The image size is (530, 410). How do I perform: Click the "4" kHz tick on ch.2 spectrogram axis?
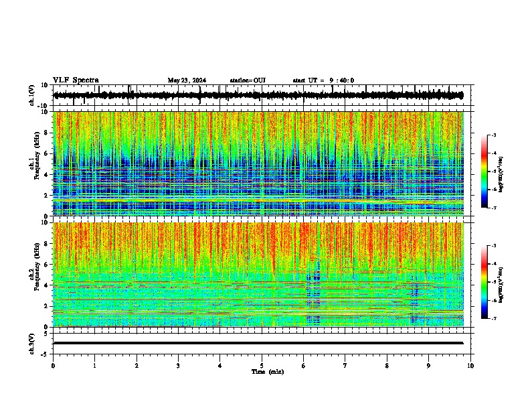click(x=47, y=285)
